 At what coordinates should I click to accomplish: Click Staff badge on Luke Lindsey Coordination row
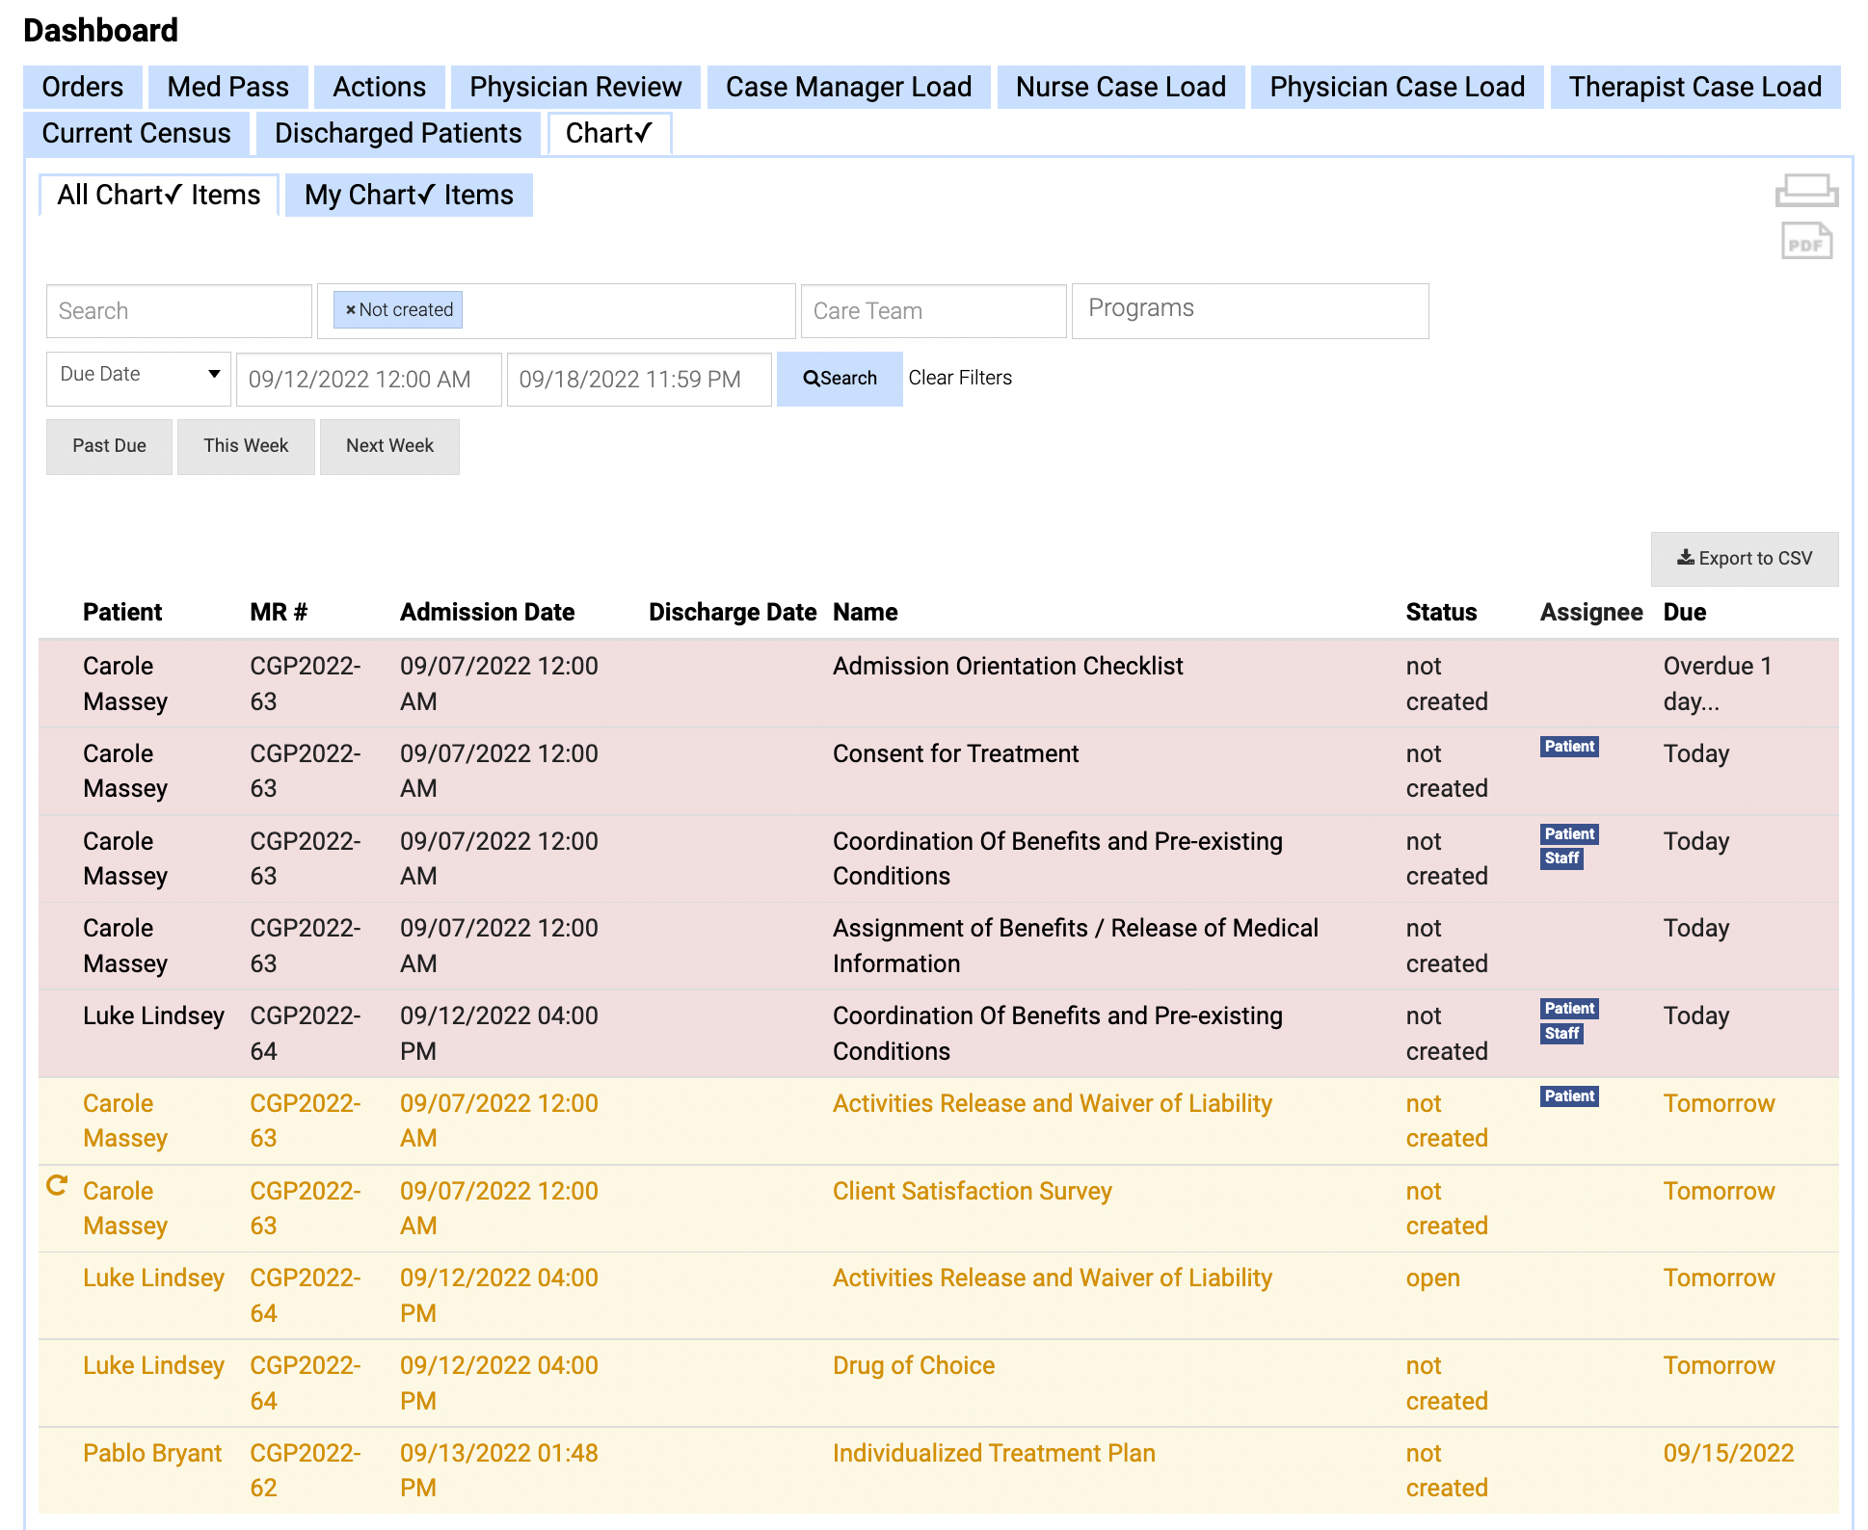pyautogui.click(x=1561, y=1034)
